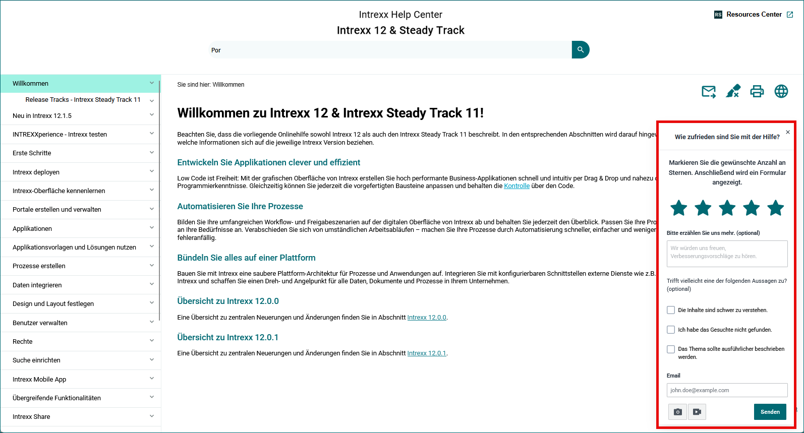The height and width of the screenshot is (433, 804).
Task: Click the remove highlighting marker icon
Action: [x=733, y=91]
